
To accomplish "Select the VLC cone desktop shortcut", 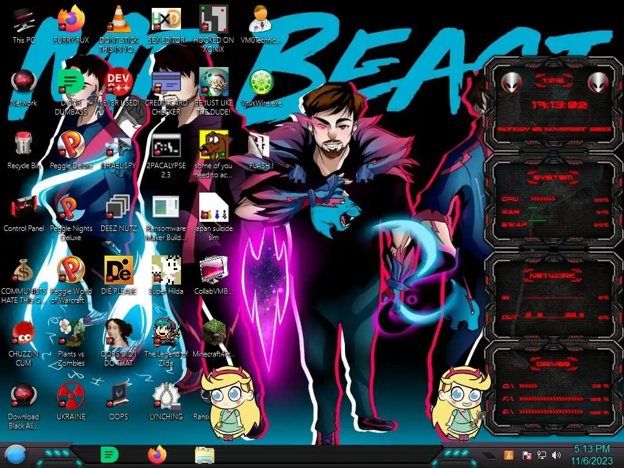I will tap(119, 29).
